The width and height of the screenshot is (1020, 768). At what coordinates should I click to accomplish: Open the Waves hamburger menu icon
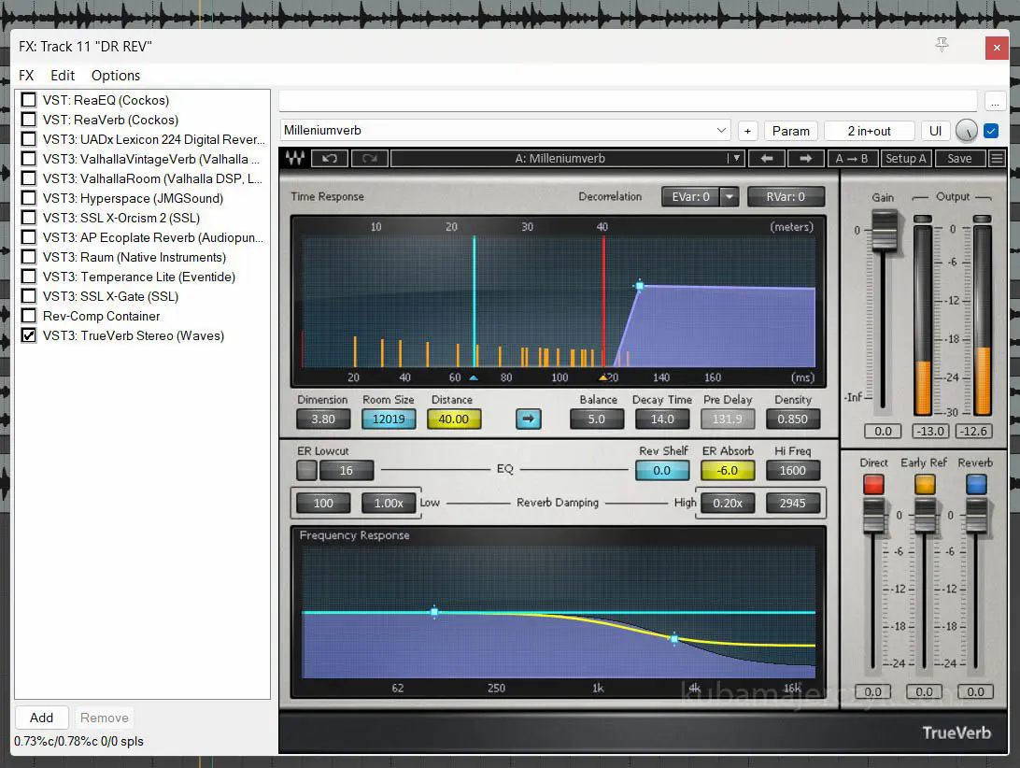(x=997, y=159)
